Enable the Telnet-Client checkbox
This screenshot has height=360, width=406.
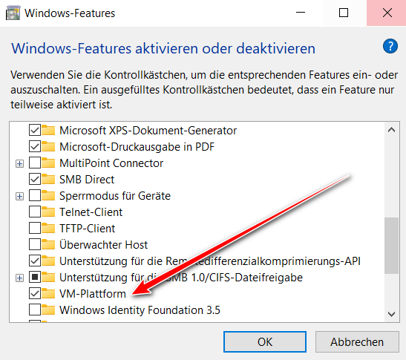(35, 212)
